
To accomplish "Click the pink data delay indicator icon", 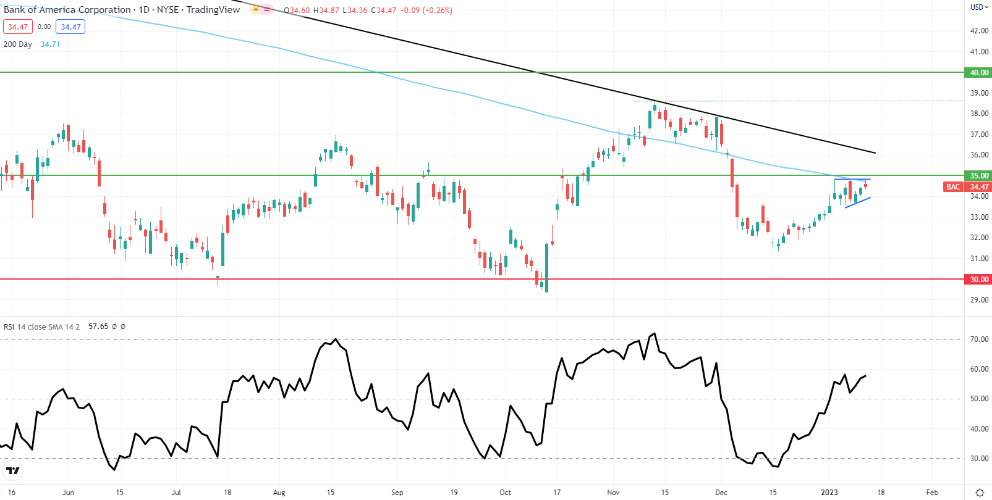I will 267,10.
